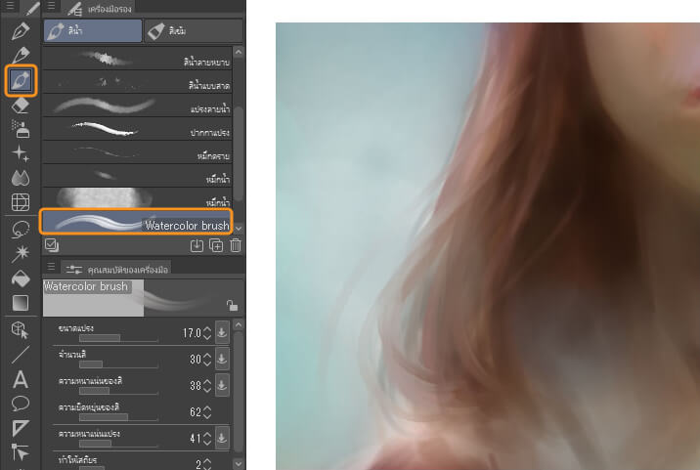The height and width of the screenshot is (470, 700).
Task: Open the tool property panel menu
Action: 51,267
